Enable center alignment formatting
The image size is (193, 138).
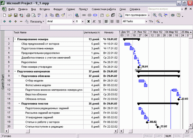coord(112,22)
